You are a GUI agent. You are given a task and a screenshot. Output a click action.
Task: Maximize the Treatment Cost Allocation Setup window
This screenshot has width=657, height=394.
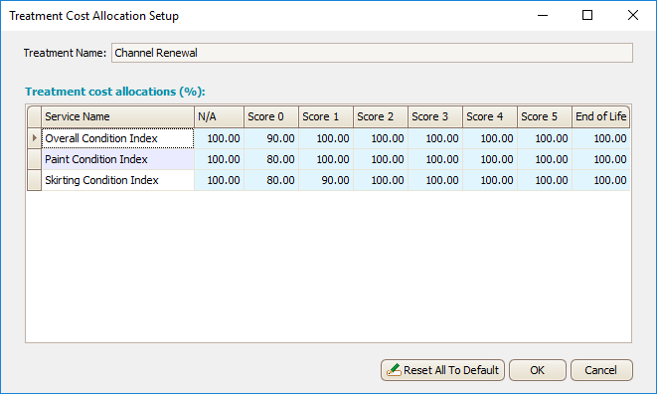pyautogui.click(x=587, y=16)
